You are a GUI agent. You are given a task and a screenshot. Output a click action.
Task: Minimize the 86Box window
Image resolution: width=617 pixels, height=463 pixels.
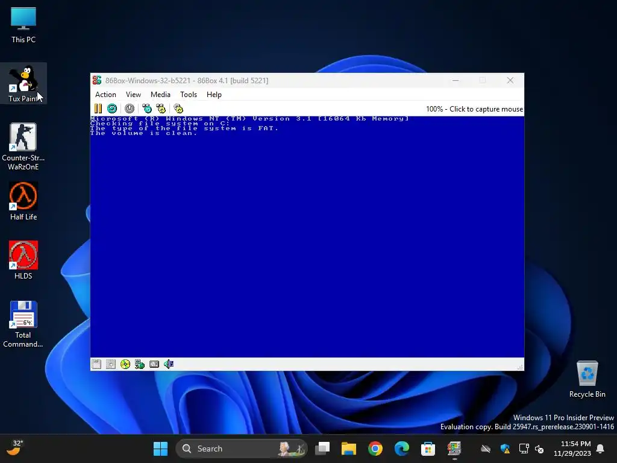(x=456, y=80)
